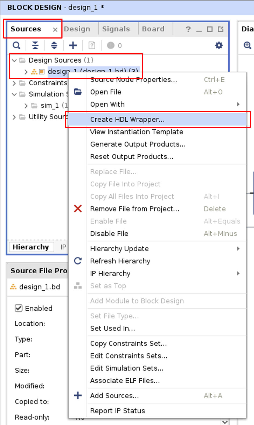Click the Expand All icon in Sources toolbar
The height and width of the screenshot is (425, 254).
pos(54,45)
